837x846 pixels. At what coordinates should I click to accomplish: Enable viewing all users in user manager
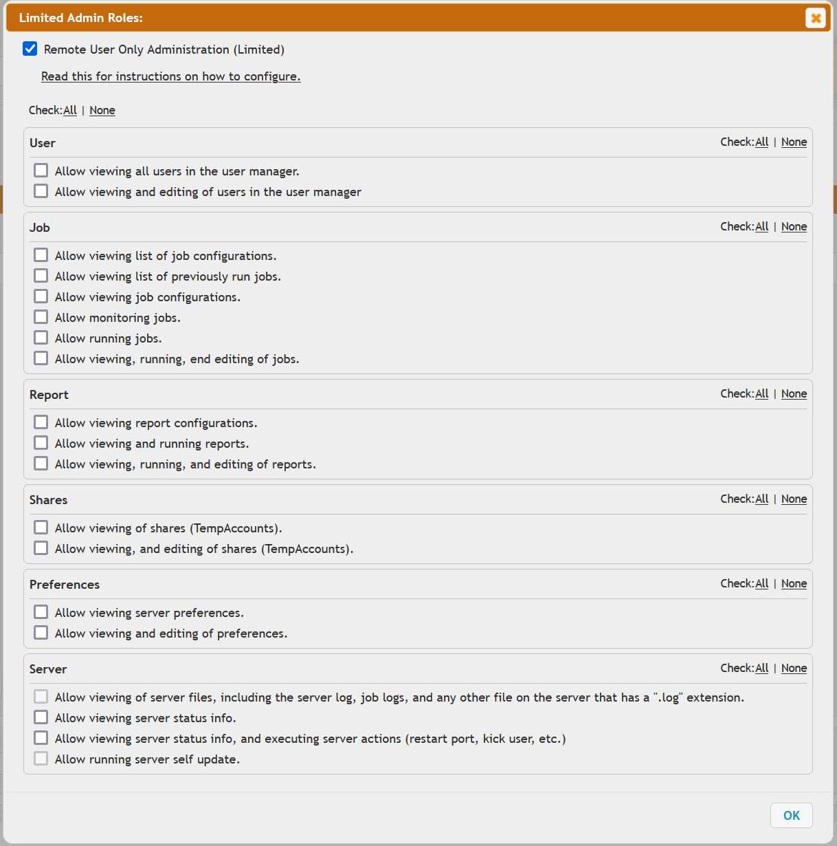click(41, 171)
